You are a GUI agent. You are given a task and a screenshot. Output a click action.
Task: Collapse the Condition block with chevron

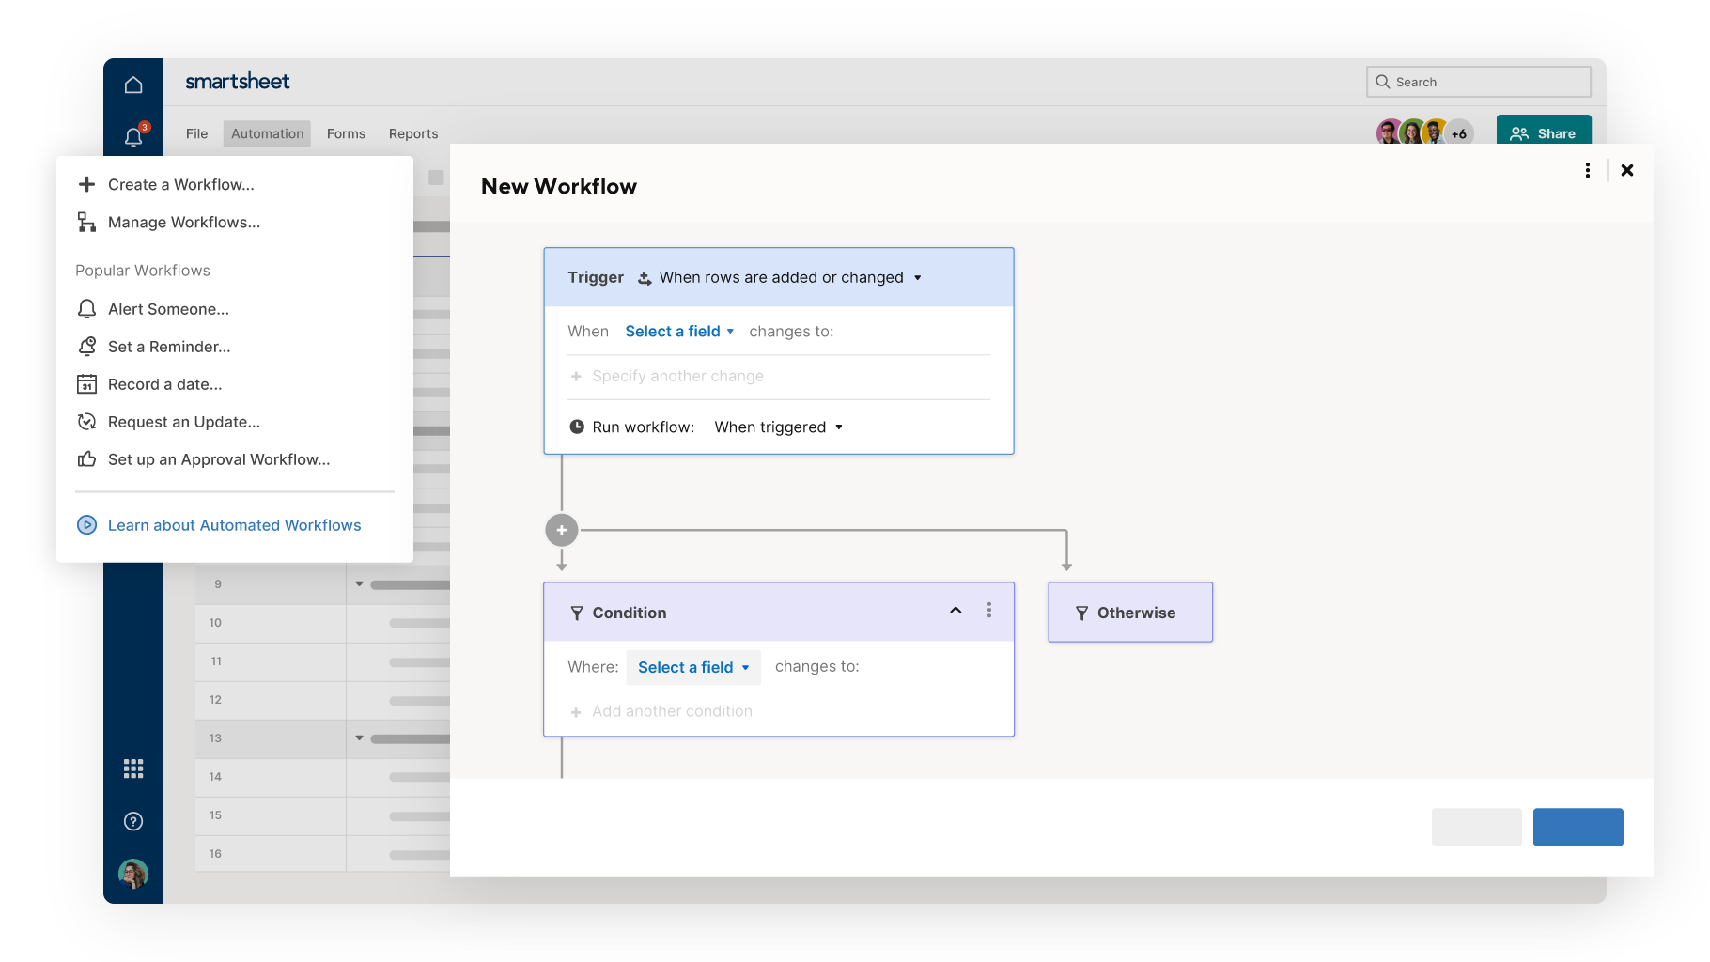(956, 611)
